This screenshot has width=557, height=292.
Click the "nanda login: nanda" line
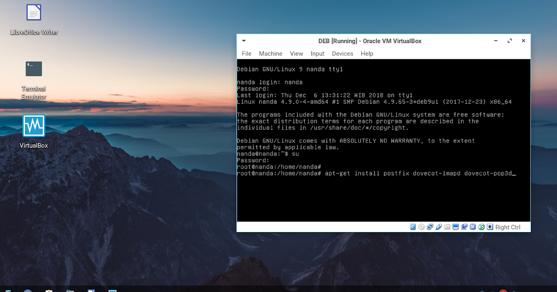tap(270, 82)
